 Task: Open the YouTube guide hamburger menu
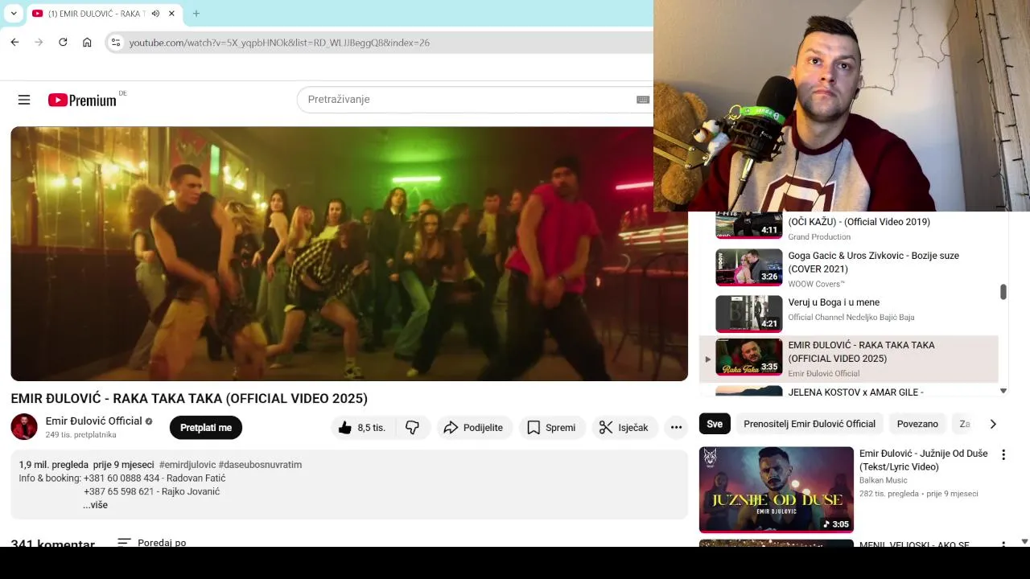pos(24,100)
